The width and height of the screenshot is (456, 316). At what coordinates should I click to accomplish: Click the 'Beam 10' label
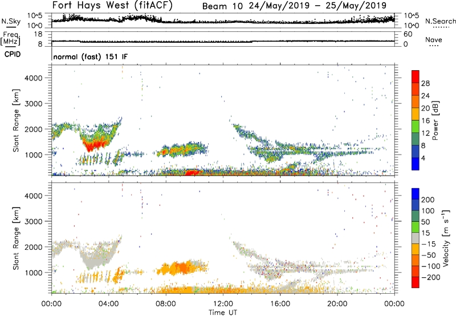[222, 6]
